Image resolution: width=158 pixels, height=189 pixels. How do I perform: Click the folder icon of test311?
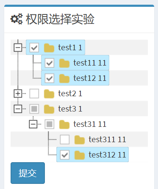click(80, 140)
